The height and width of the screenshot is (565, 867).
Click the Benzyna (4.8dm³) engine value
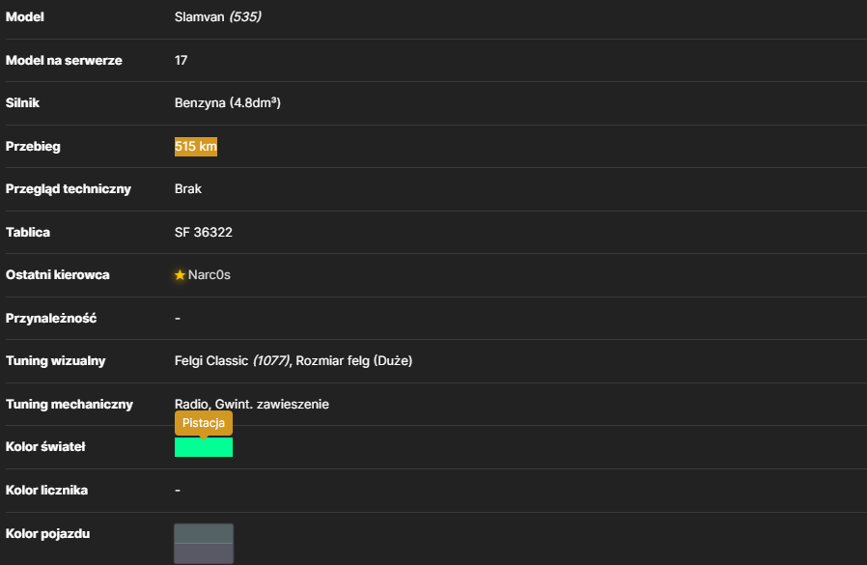pyautogui.click(x=228, y=103)
